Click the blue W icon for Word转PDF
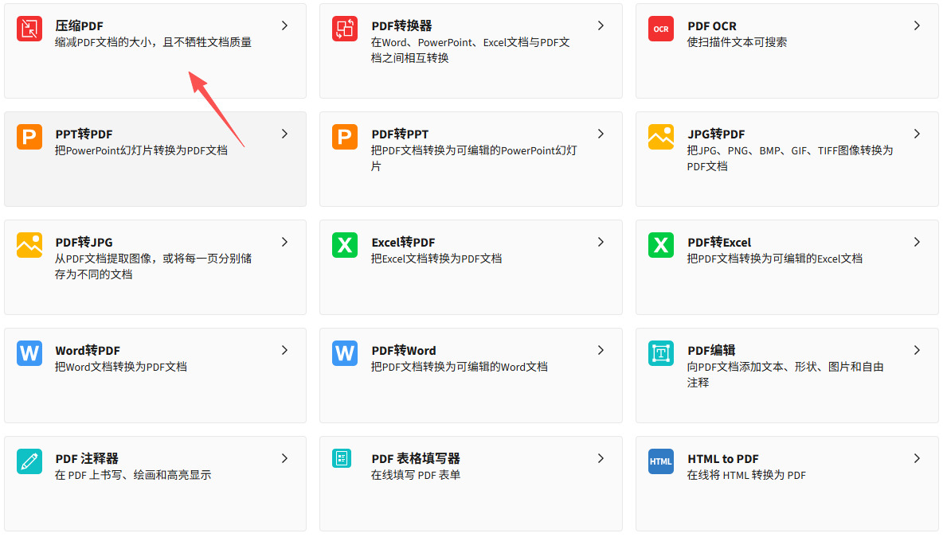This screenshot has height=537, width=943. [x=29, y=353]
